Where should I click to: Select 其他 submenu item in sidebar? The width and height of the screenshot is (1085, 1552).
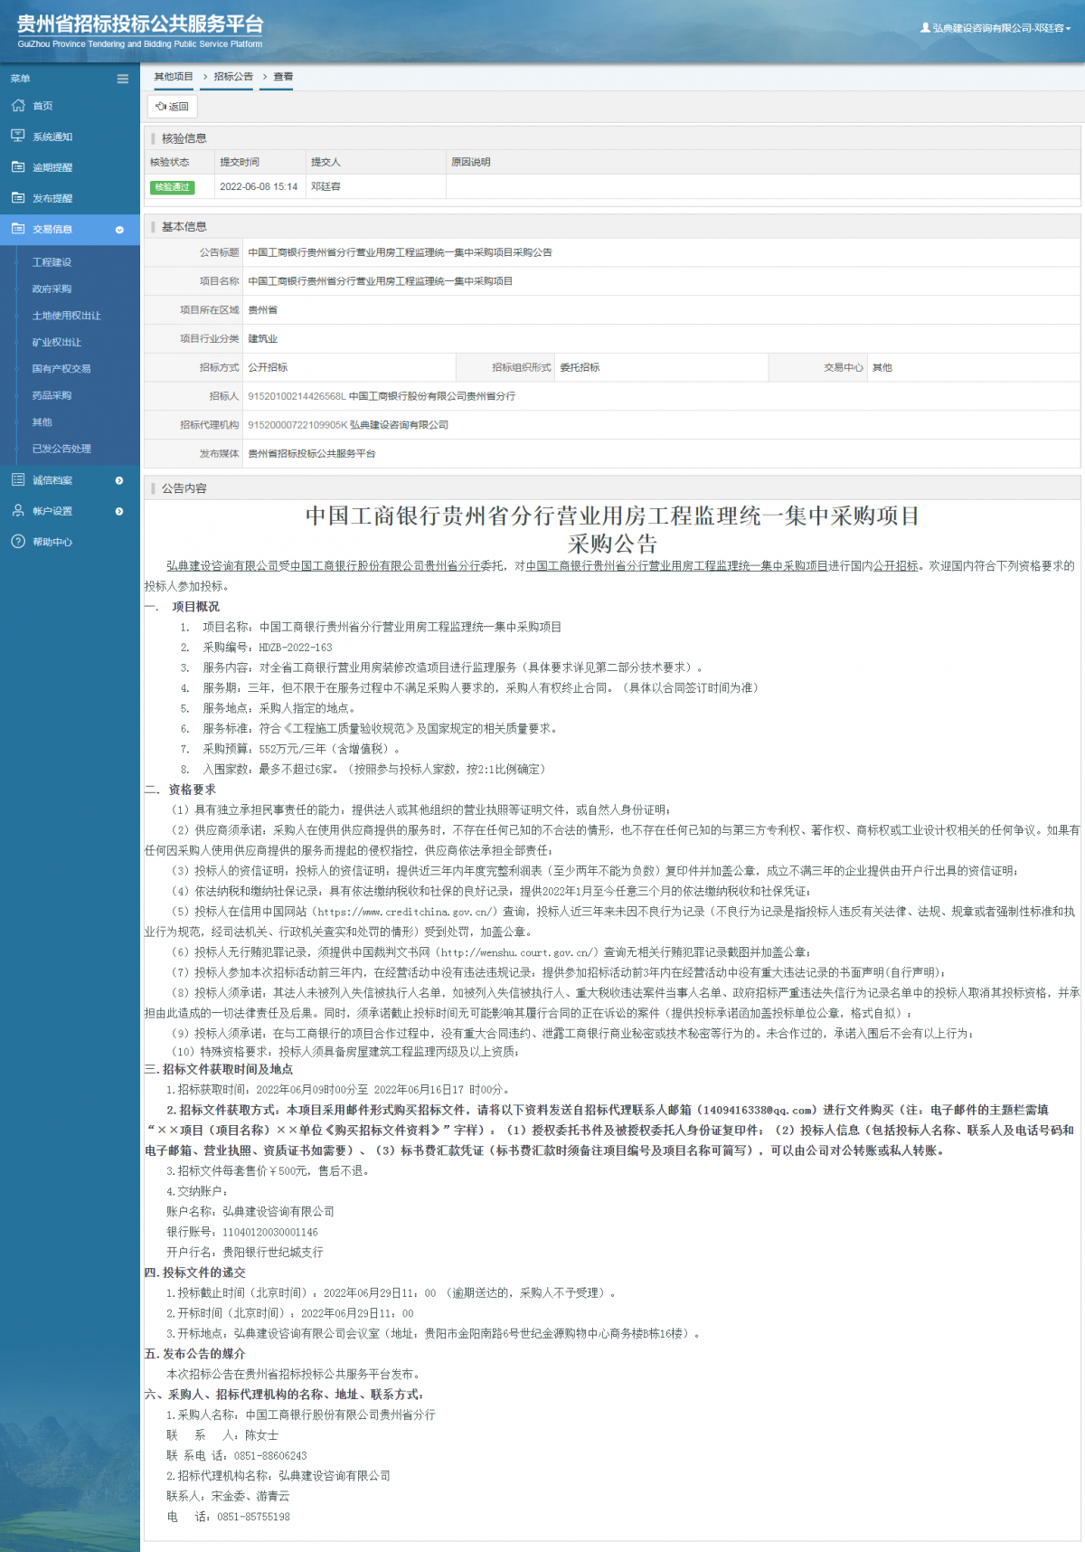click(42, 422)
